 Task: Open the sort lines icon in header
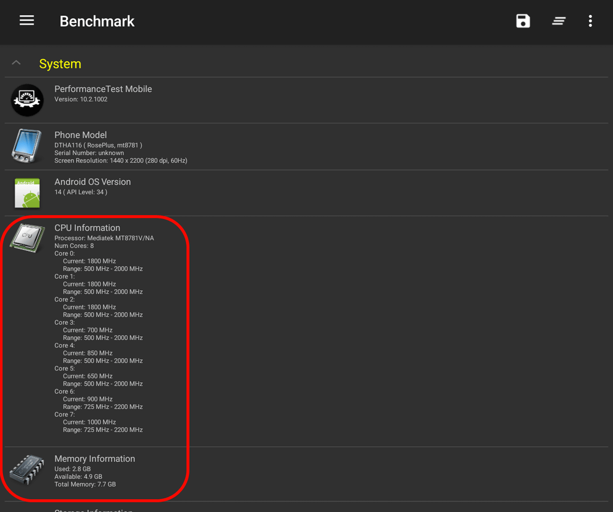[559, 21]
